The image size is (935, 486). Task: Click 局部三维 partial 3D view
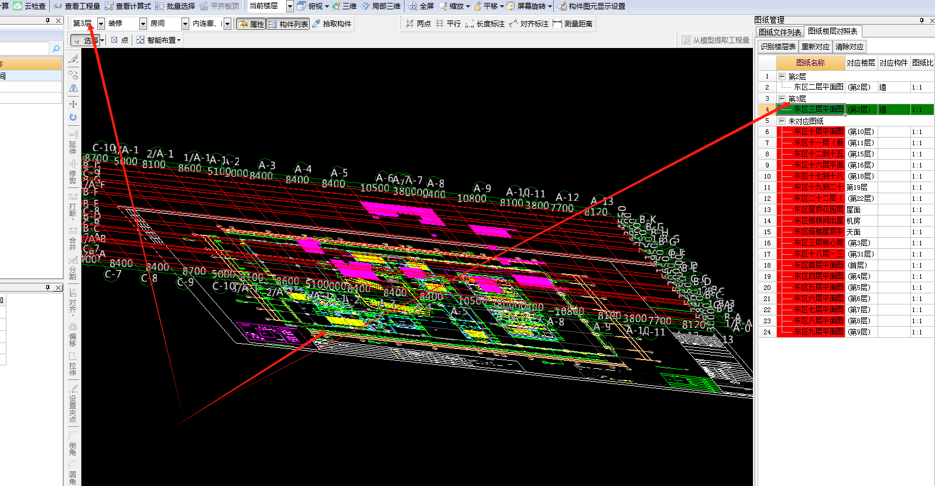coord(381,6)
